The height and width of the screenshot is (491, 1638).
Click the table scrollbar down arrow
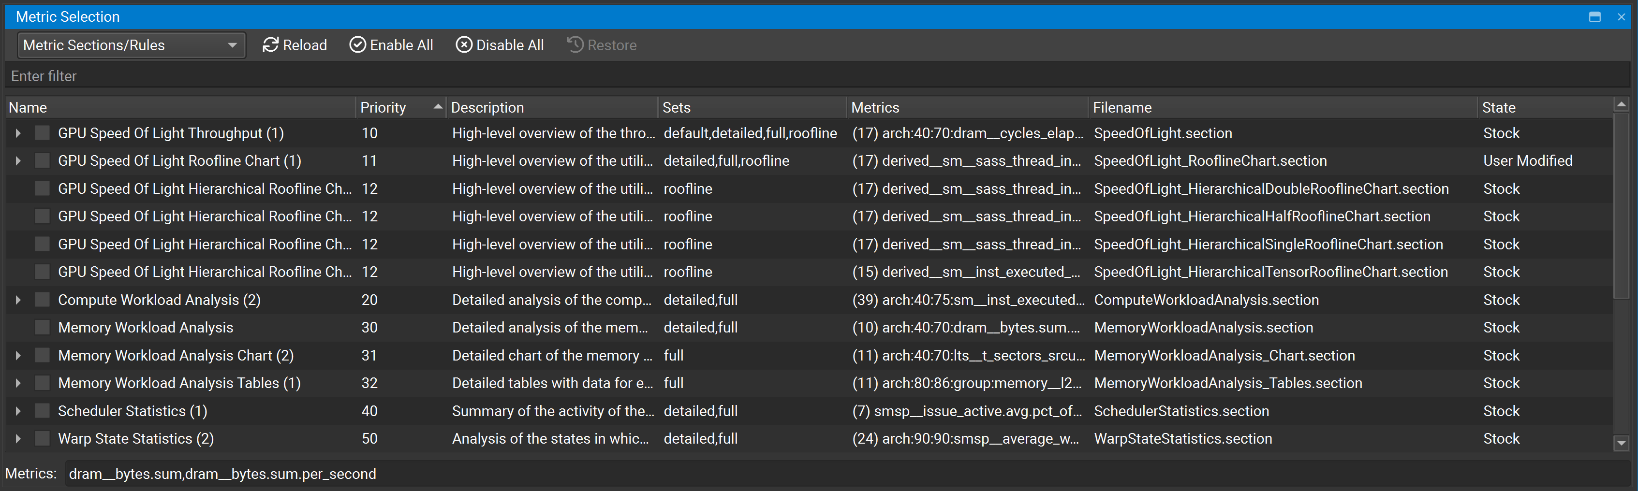1621,443
